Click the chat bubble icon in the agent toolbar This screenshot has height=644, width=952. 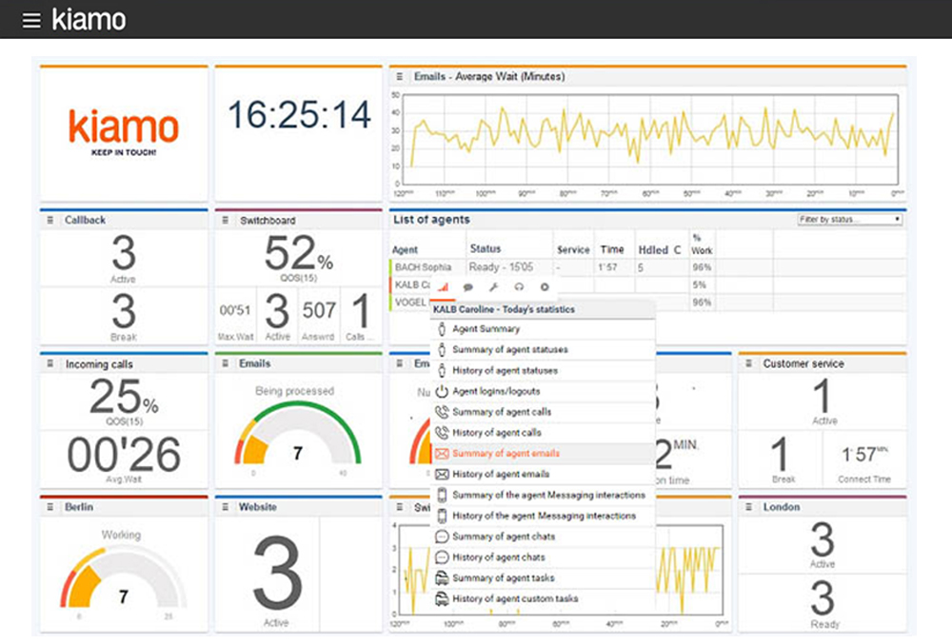tap(468, 287)
